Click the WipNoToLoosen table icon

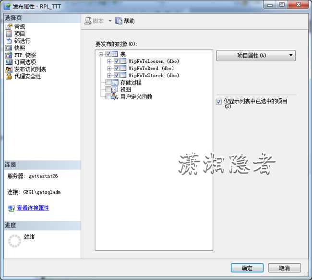pos(123,61)
